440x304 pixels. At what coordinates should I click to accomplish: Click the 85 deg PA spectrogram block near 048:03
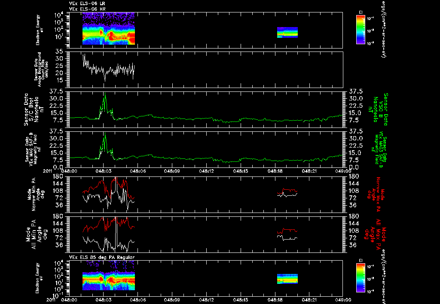pos(109,281)
